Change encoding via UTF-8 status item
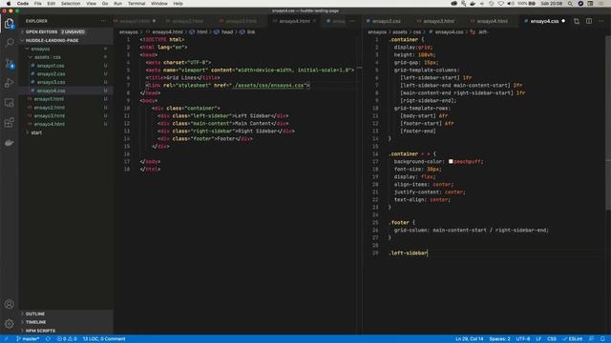 point(523,339)
